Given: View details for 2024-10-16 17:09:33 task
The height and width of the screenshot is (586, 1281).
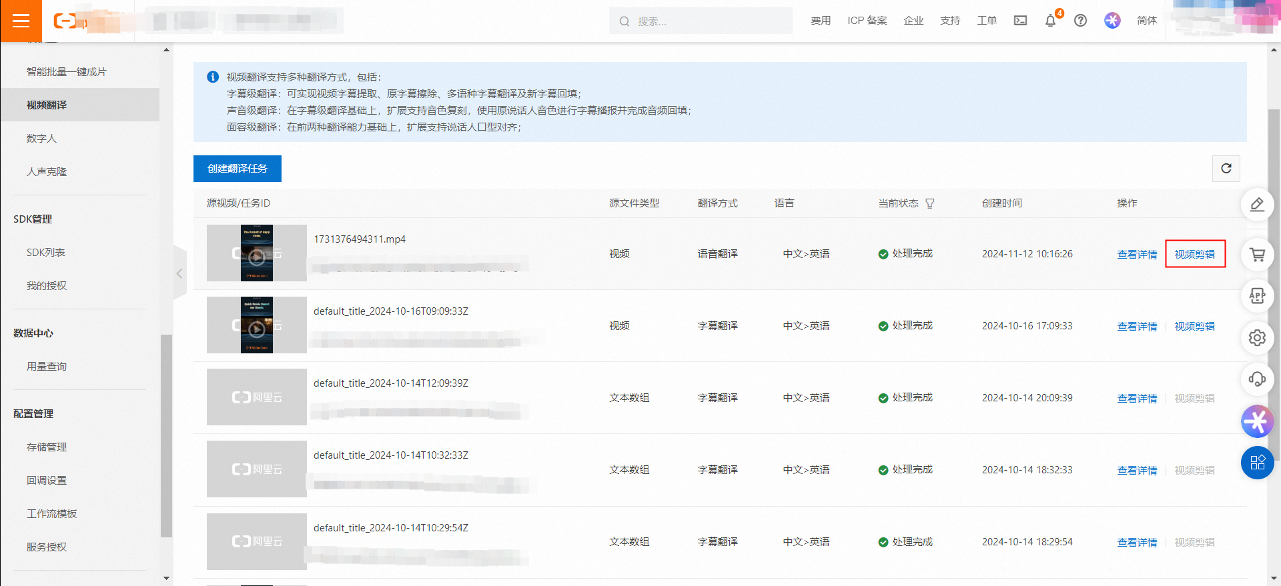Looking at the screenshot, I should [1137, 326].
